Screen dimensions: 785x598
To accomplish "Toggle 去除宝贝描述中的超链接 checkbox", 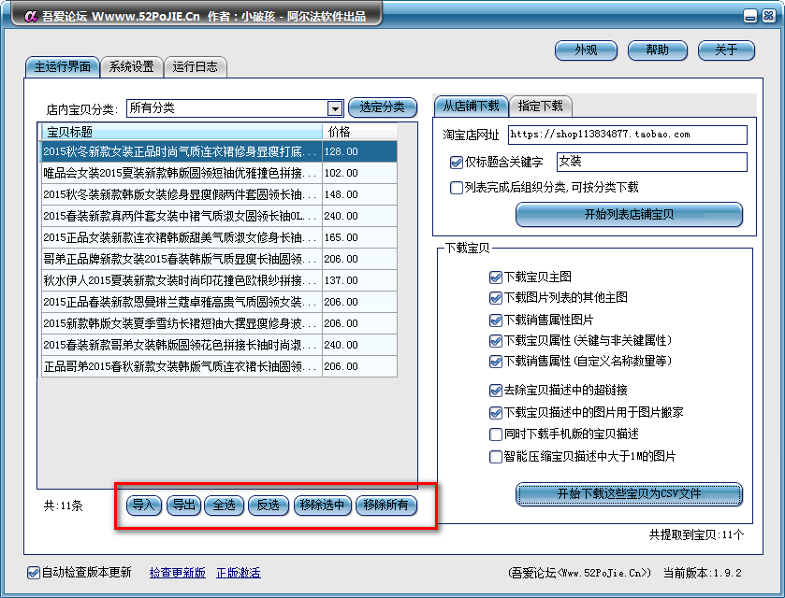I will click(495, 390).
